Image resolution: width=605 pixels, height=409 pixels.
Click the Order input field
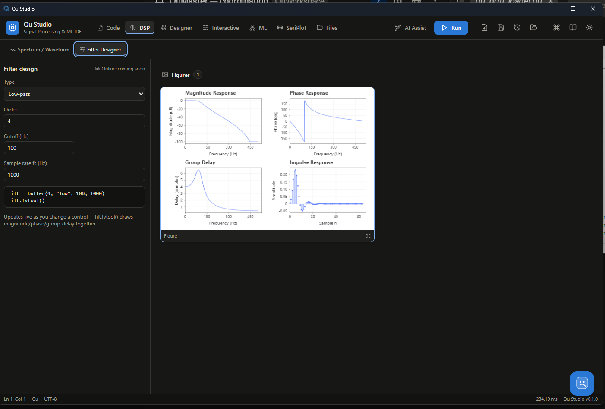(74, 121)
